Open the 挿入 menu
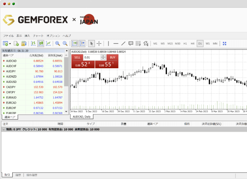247x179 pixels. 27,36
